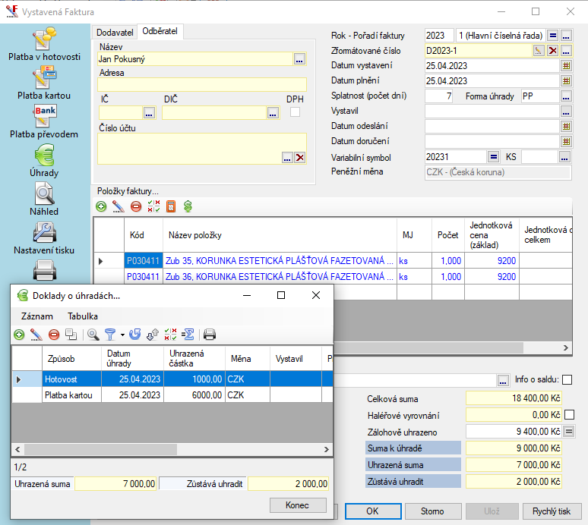Click equals button beside Zálohově uhrazeno

(x=569, y=432)
